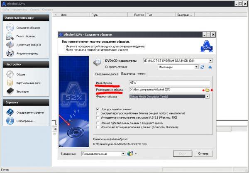
Task: Enable Улучшенное сканирование секторов (A.S.S.) checkbox
Action: (x=98, y=117)
